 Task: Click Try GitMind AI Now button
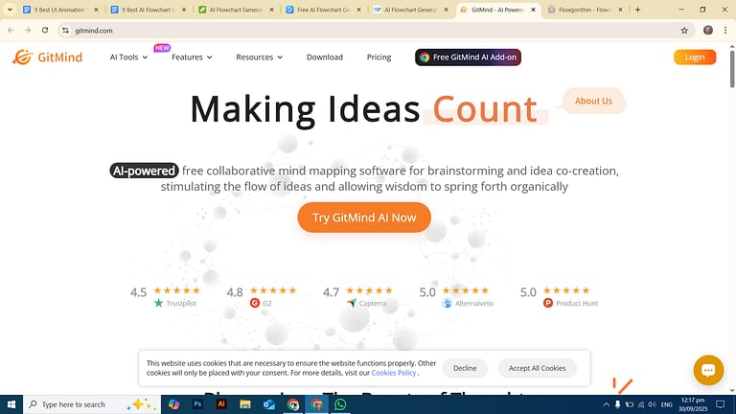(364, 218)
